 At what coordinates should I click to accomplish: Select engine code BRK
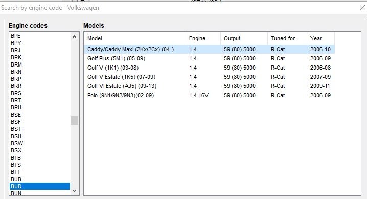[40, 57]
